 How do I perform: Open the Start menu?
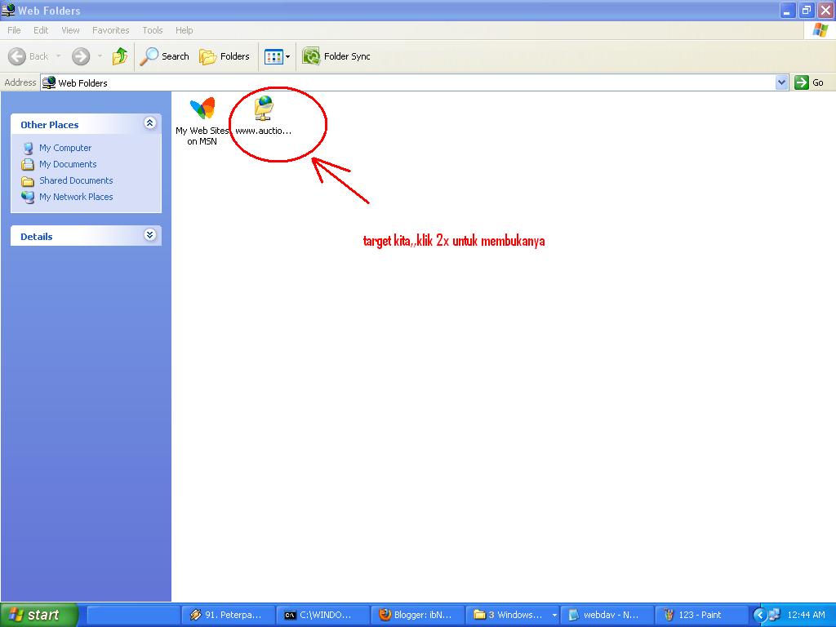38,615
